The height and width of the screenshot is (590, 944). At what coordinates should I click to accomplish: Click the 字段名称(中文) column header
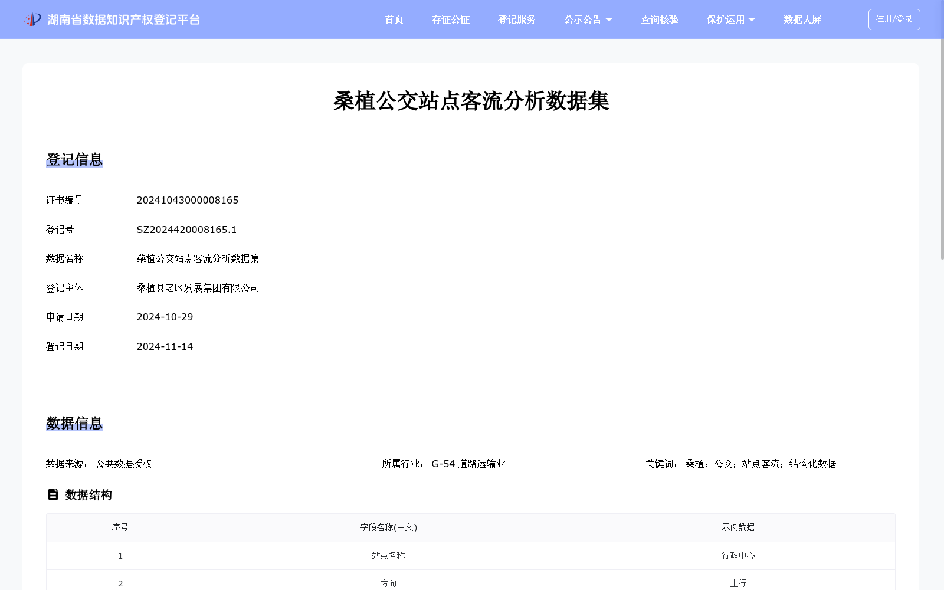tap(389, 527)
